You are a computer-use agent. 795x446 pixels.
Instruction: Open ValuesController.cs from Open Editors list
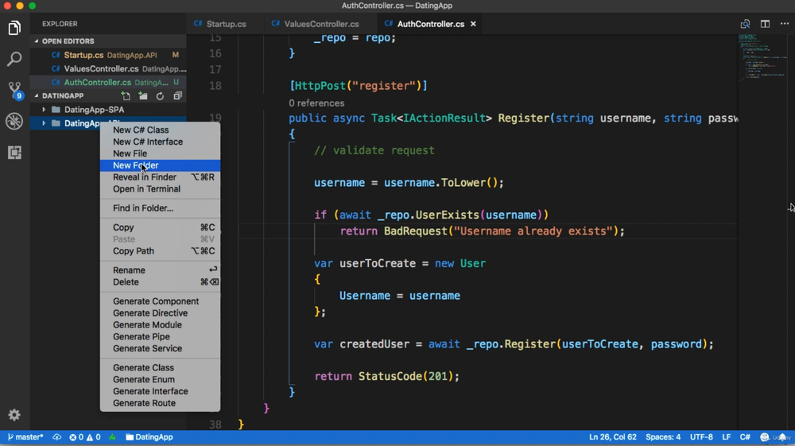[x=101, y=69]
